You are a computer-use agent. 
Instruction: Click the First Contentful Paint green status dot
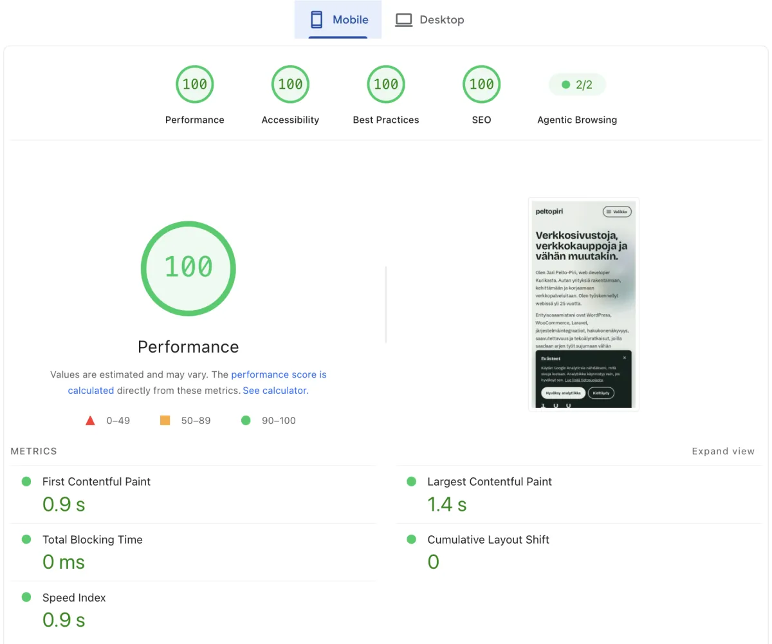point(26,481)
